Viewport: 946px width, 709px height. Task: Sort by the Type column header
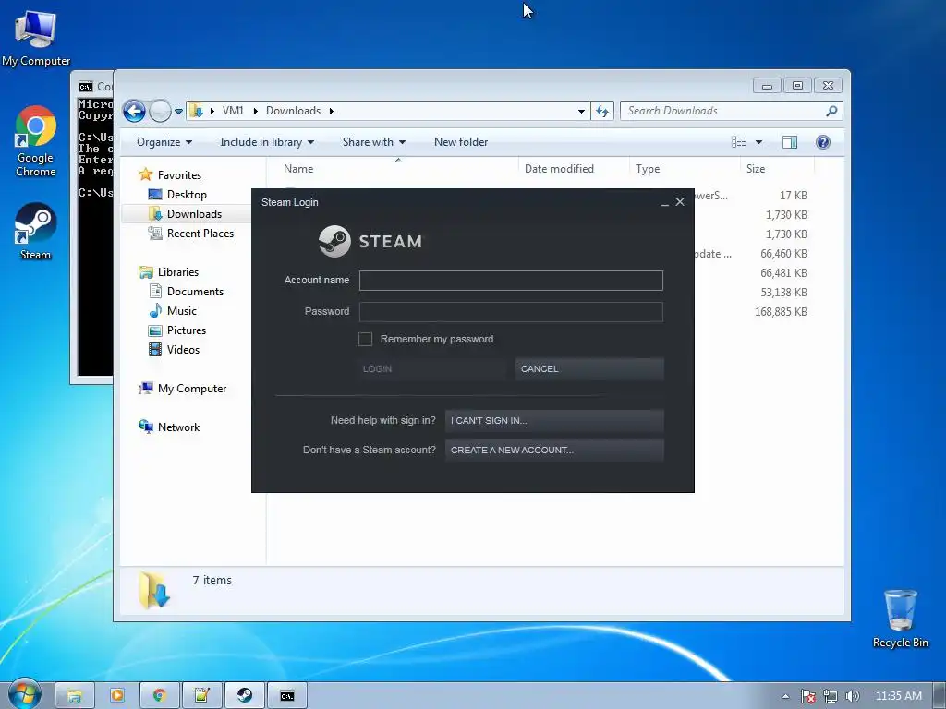[685, 169]
